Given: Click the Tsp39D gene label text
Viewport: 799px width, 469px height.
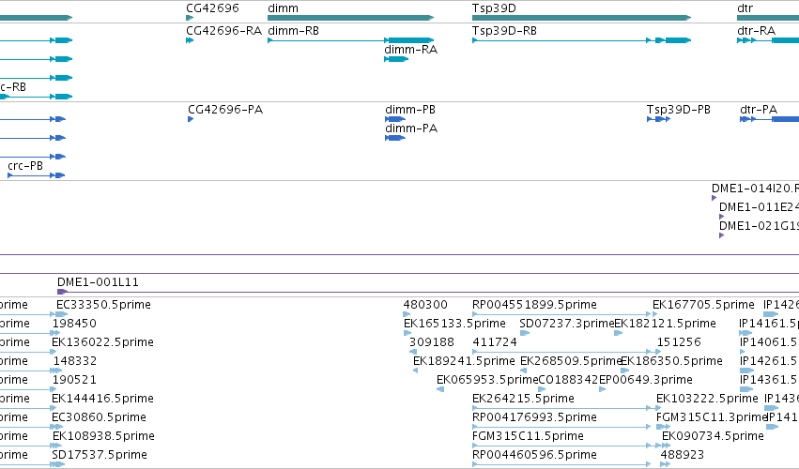Looking at the screenshot, I should [x=494, y=8].
